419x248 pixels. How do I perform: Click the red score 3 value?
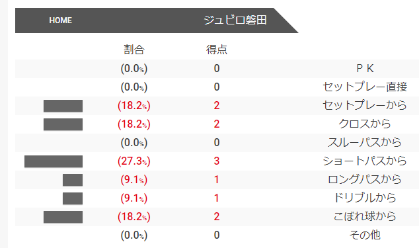tap(217, 161)
